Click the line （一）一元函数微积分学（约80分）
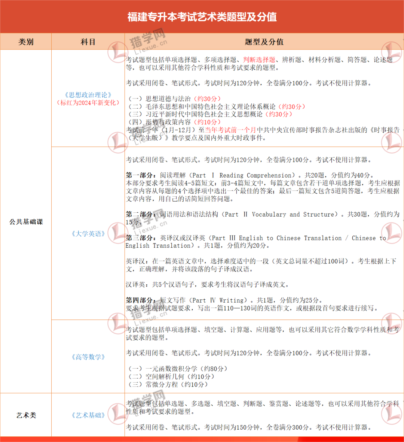 pos(178,369)
